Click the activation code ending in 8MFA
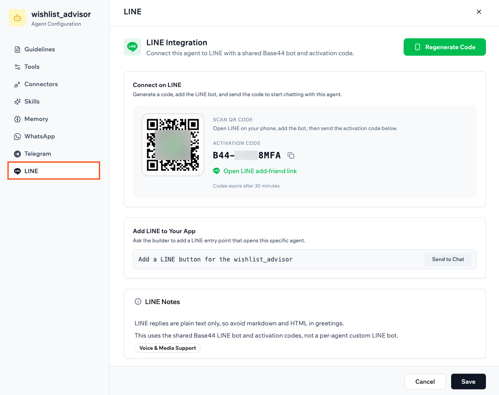The width and height of the screenshot is (499, 395). pos(246,155)
